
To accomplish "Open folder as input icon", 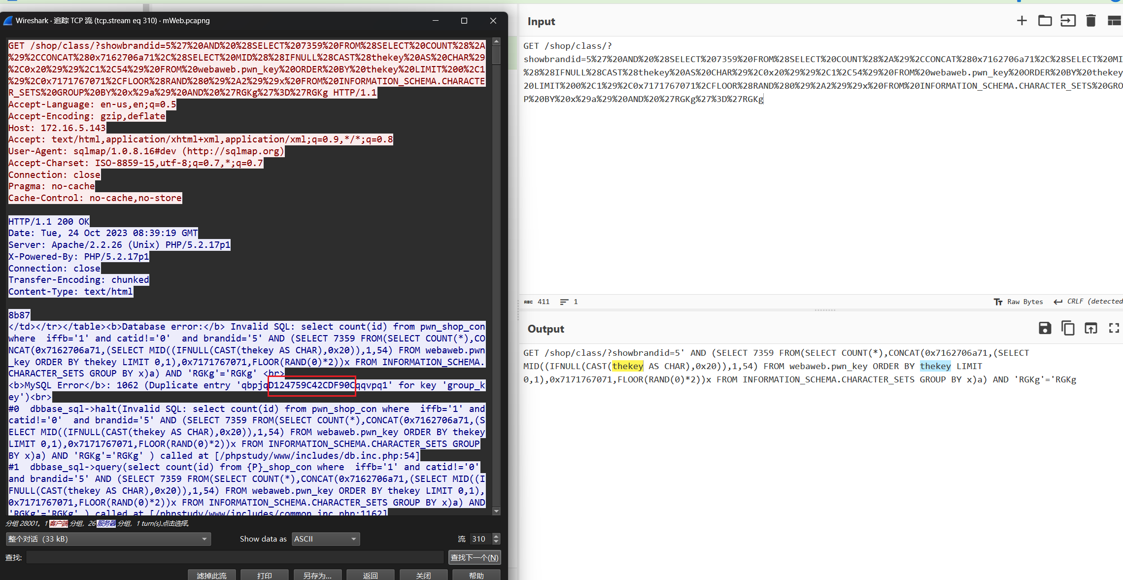I will click(x=1045, y=21).
